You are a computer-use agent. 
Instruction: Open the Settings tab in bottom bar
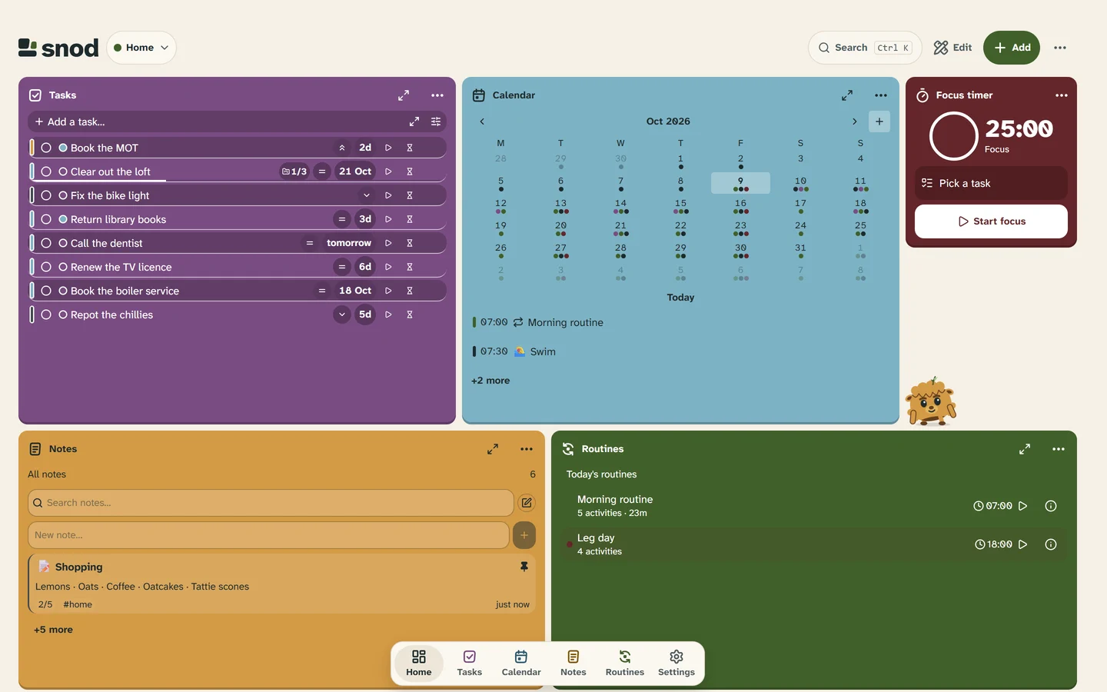coord(676,663)
